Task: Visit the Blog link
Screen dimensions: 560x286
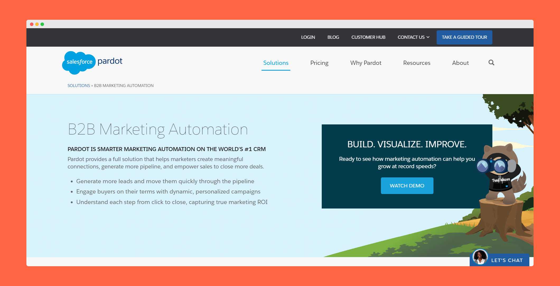Action: coord(333,37)
